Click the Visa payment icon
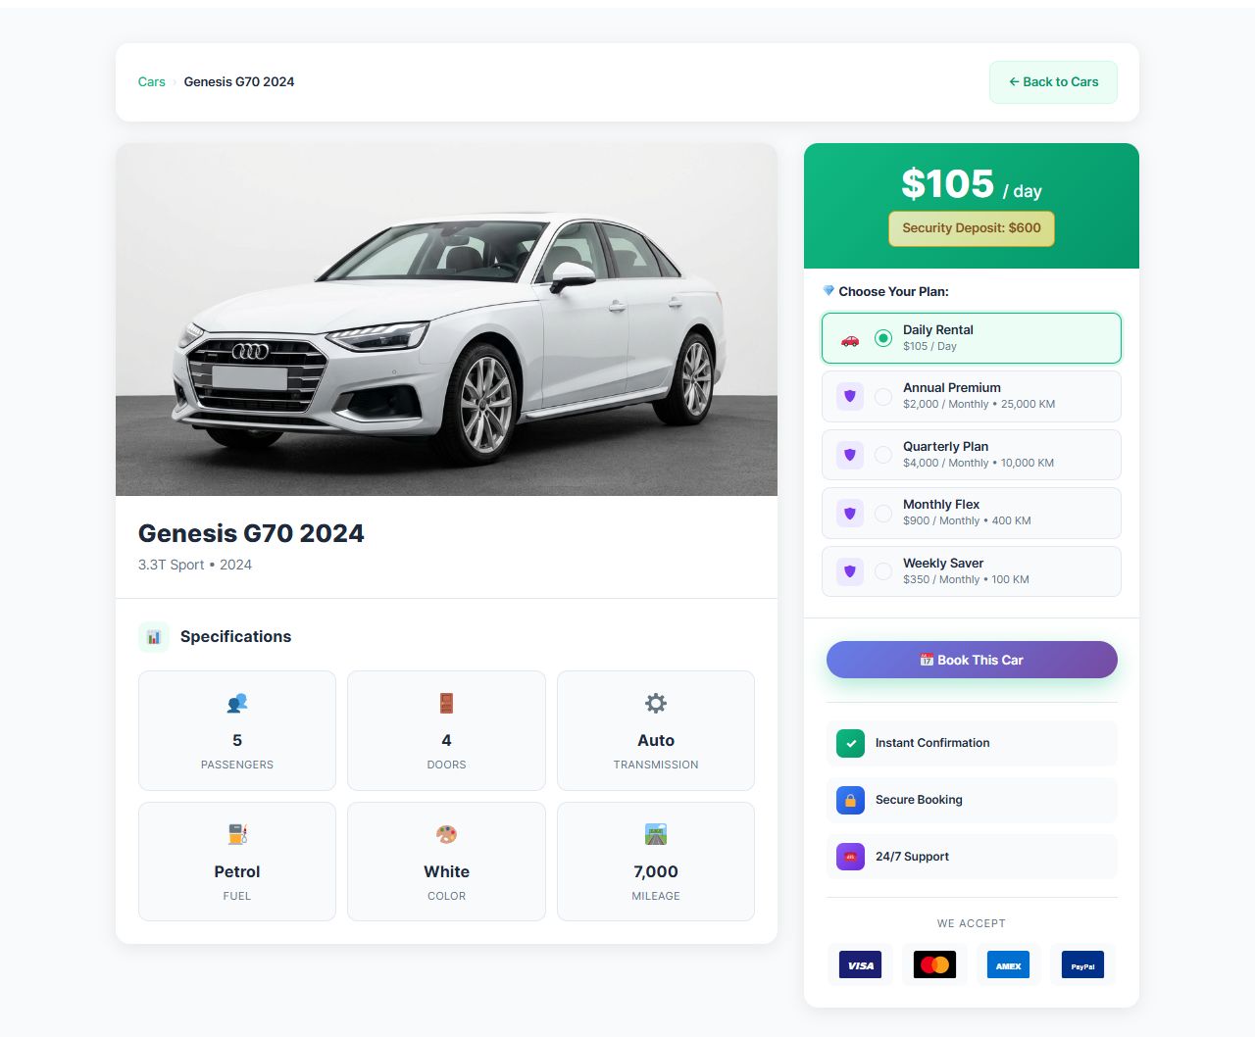The width and height of the screenshot is (1255, 1037). tap(861, 965)
